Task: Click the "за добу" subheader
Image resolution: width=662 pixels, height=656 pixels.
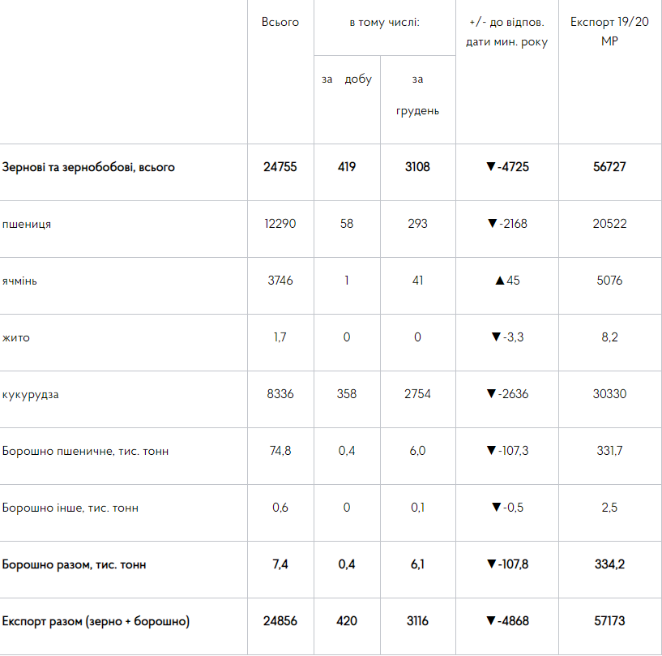Action: pos(347,79)
